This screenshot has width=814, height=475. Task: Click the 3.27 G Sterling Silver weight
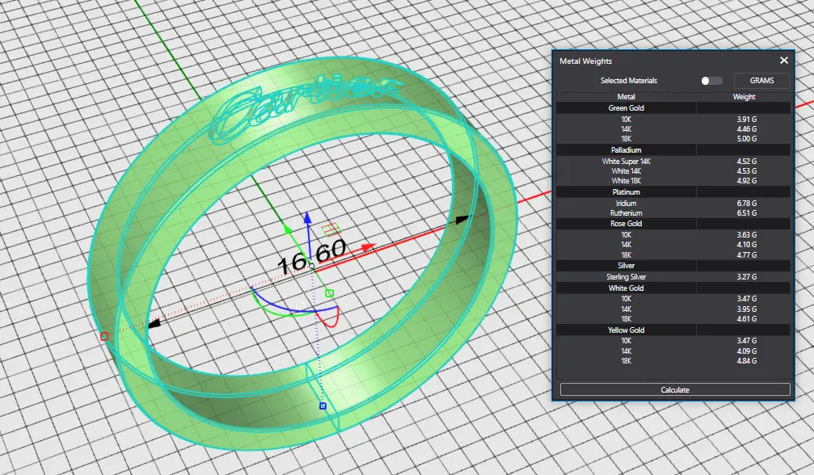pos(747,277)
